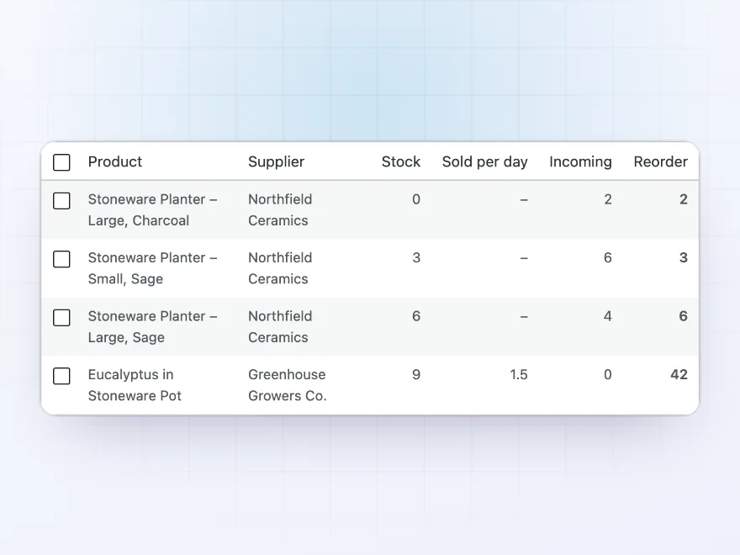Click the Incoming column header
Viewport: 740px width, 555px height.
(x=580, y=161)
